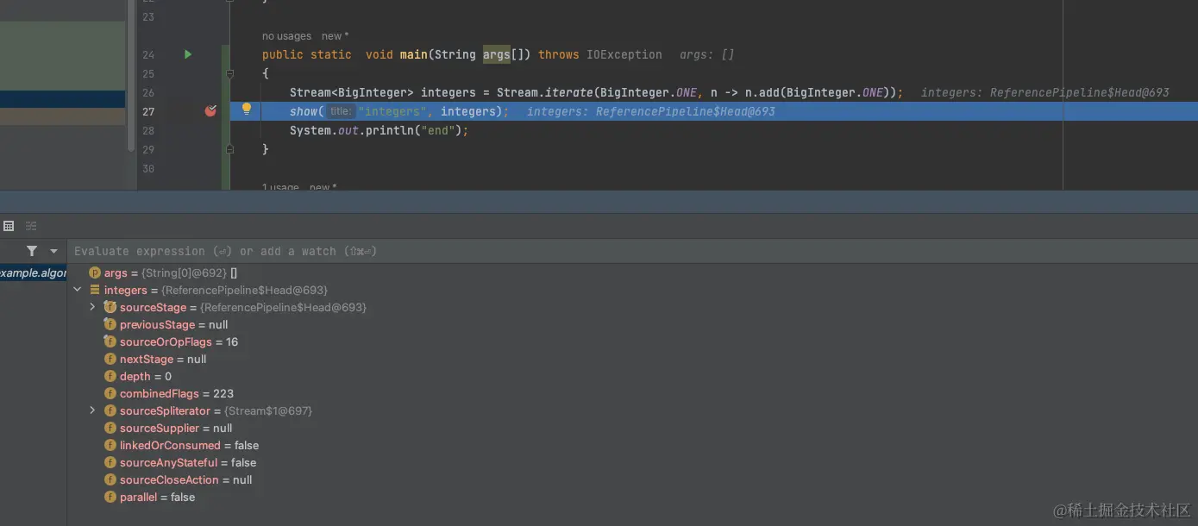Select sourceSpliterator Stream$1@697 value
This screenshot has height=526, width=1198.
coord(268,410)
